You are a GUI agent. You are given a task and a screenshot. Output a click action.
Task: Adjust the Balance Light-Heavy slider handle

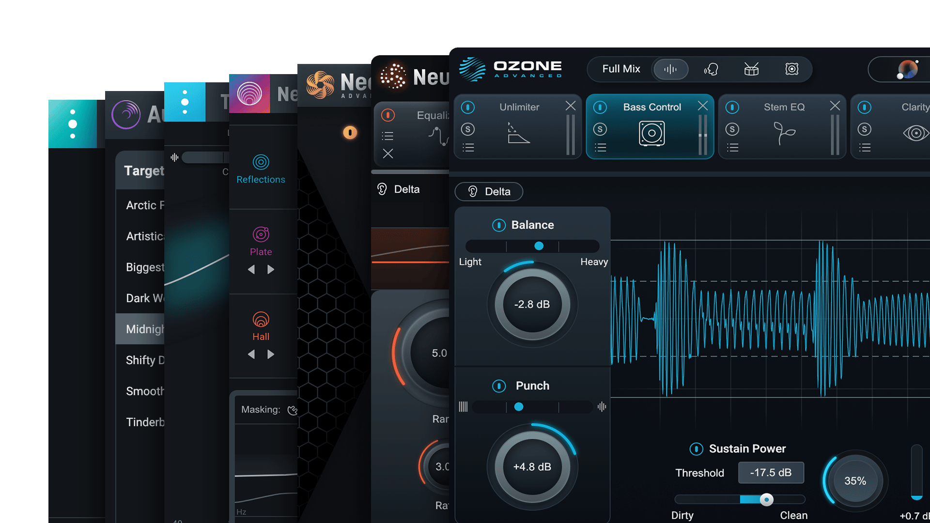click(539, 246)
